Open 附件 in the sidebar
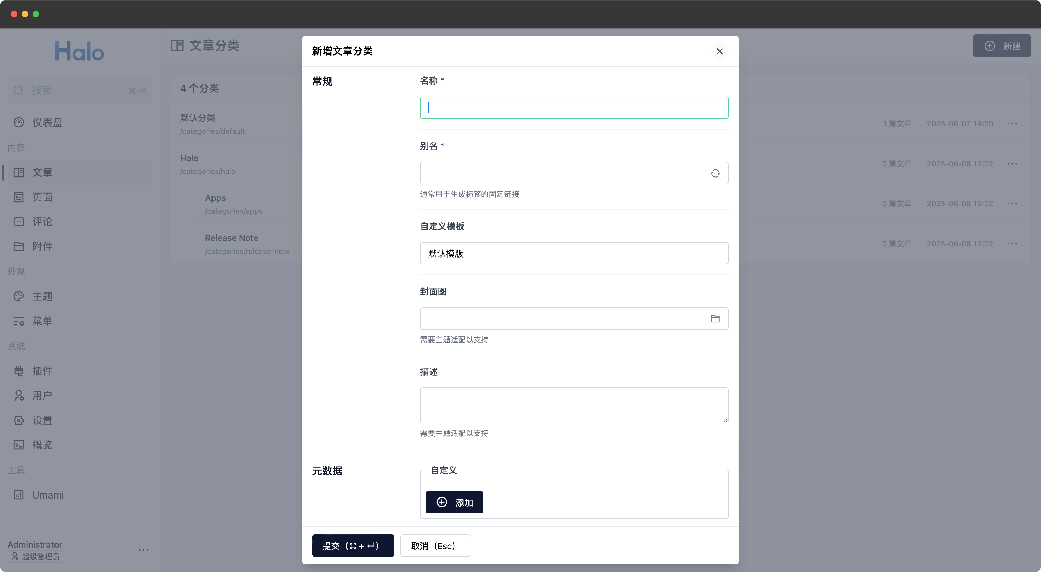The image size is (1041, 572). click(80, 246)
